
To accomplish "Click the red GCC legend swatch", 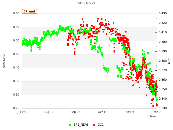I will tap(94, 125).
